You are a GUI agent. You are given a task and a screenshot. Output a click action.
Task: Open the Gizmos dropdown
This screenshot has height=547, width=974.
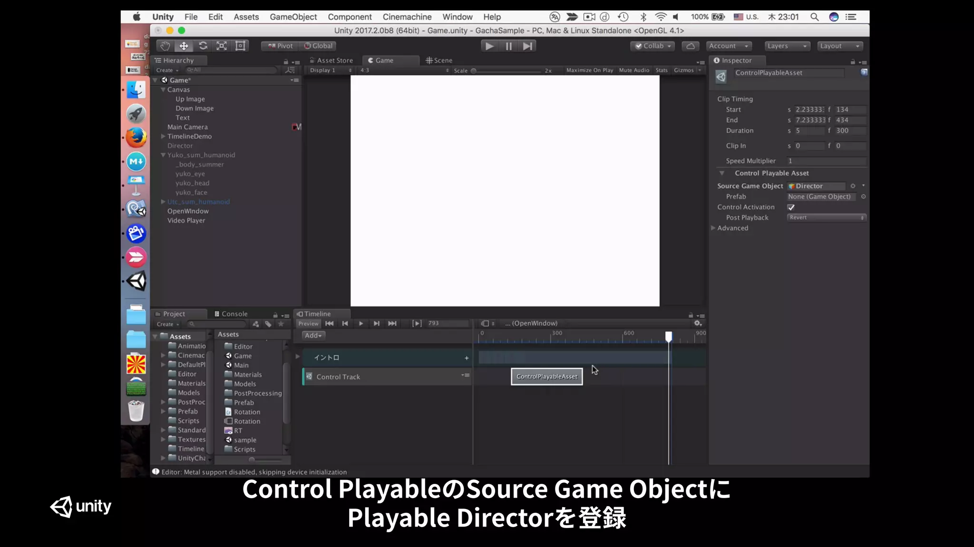pyautogui.click(x=687, y=70)
